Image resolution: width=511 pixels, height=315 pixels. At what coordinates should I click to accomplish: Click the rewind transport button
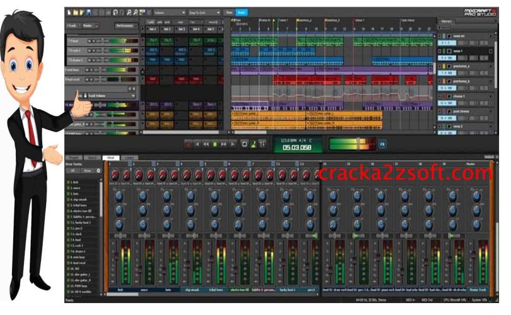206,144
